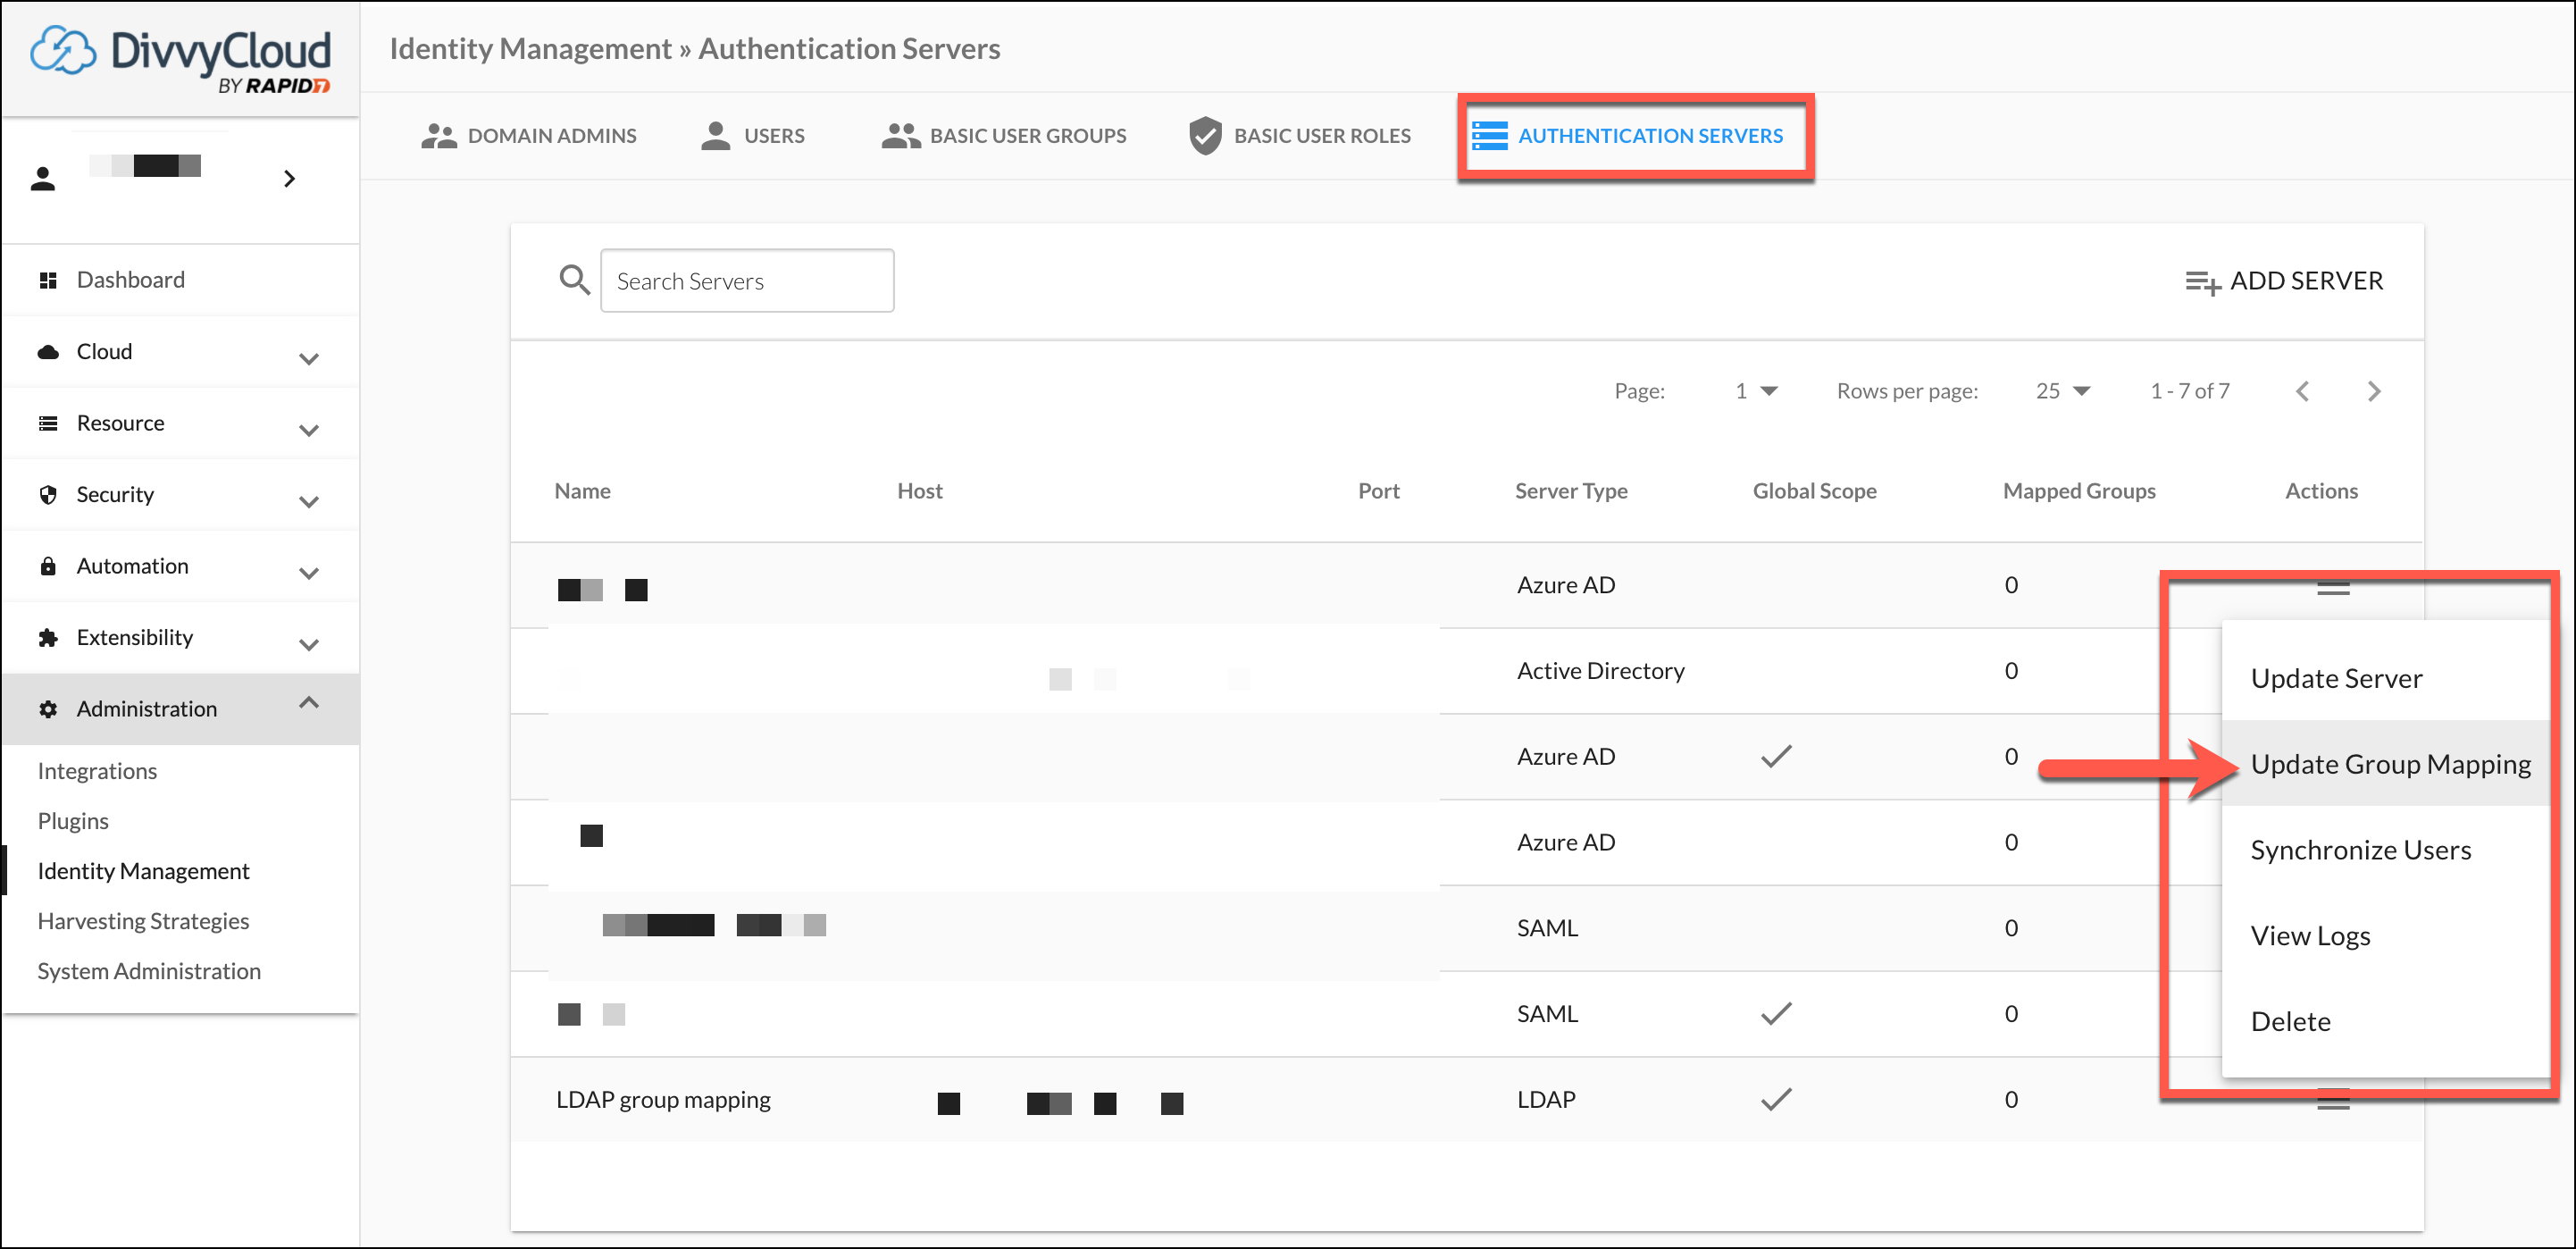Click the user profile icon in sidebar
The width and height of the screenshot is (2576, 1249).
point(43,179)
